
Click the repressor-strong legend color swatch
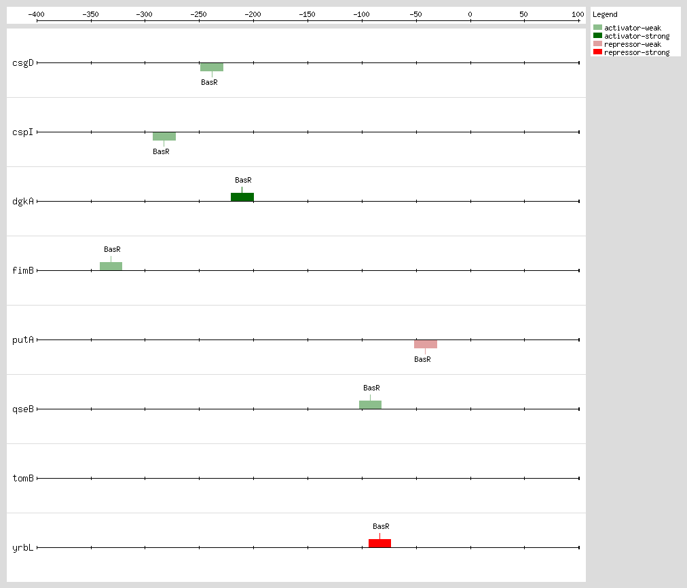coord(597,52)
